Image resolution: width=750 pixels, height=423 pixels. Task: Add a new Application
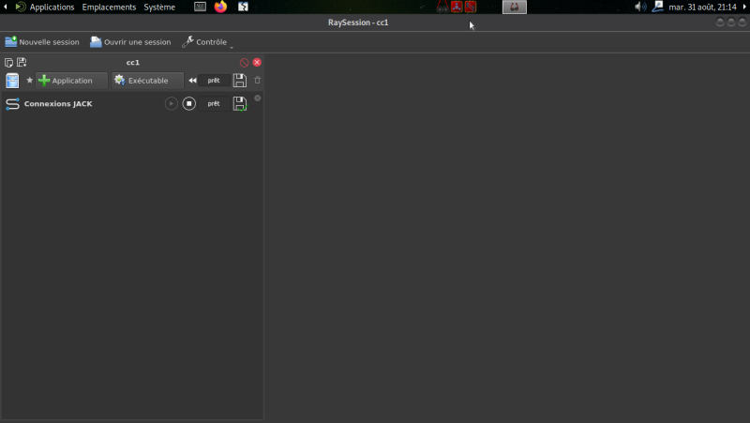point(72,81)
